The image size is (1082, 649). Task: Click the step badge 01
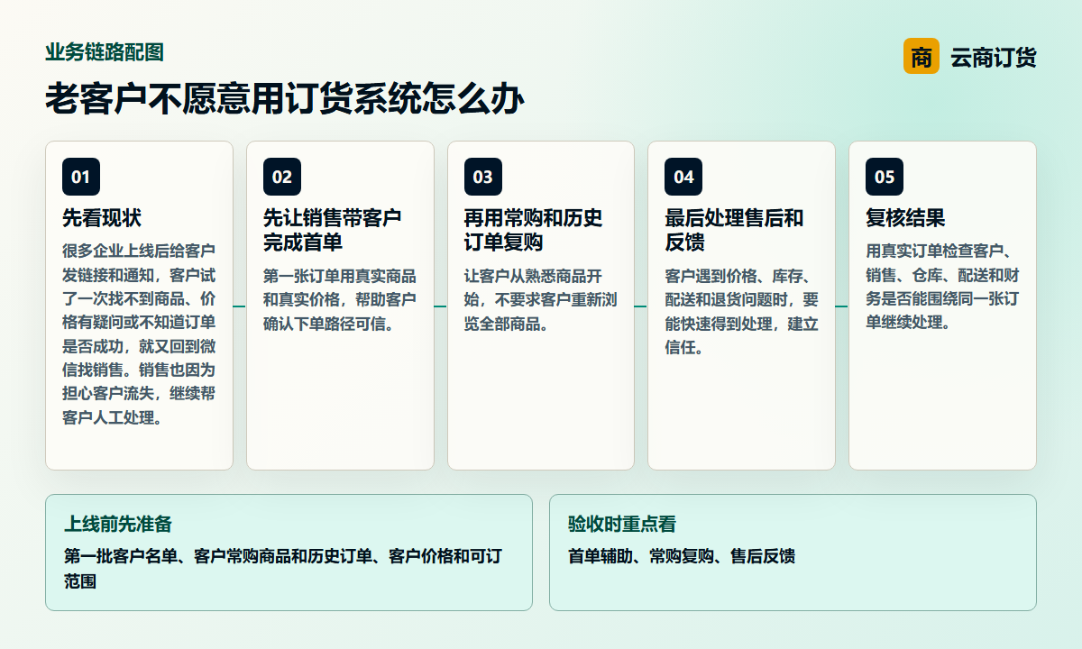pos(81,177)
